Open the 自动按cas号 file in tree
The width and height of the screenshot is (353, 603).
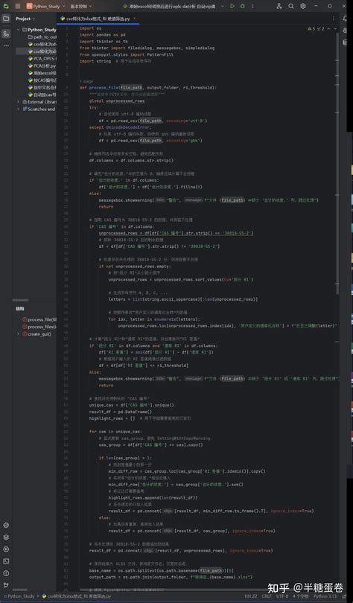point(42,95)
